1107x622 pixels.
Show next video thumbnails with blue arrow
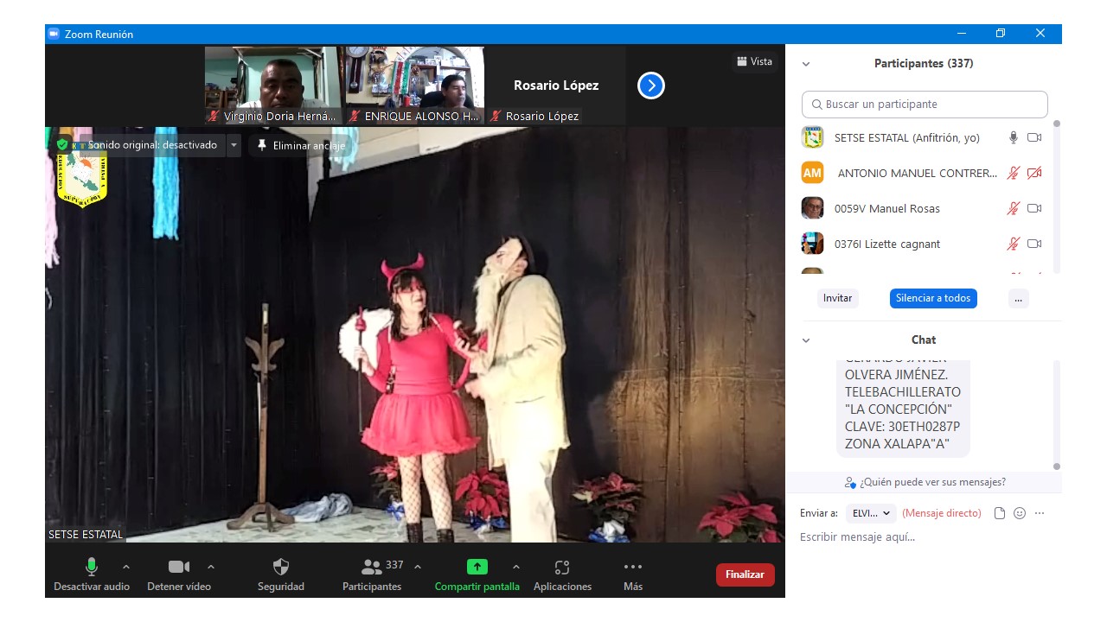[650, 86]
